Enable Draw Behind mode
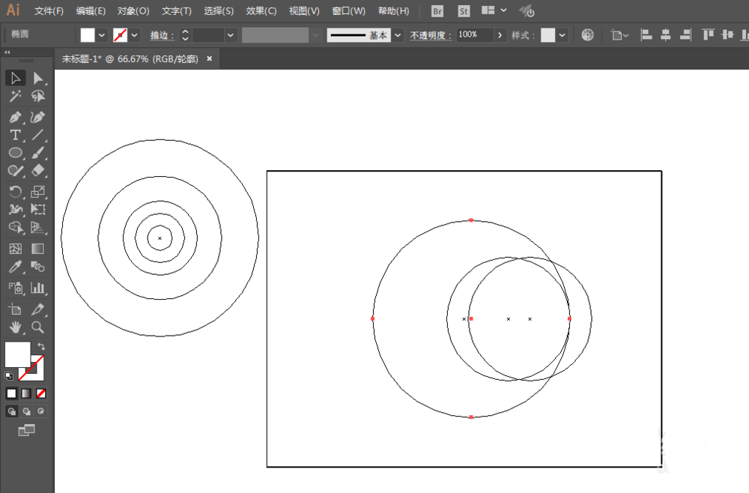Viewport: 749px width, 493px height. coord(26,411)
